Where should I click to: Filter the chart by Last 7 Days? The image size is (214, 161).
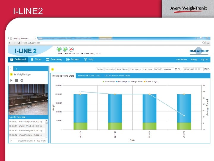pos(122,69)
